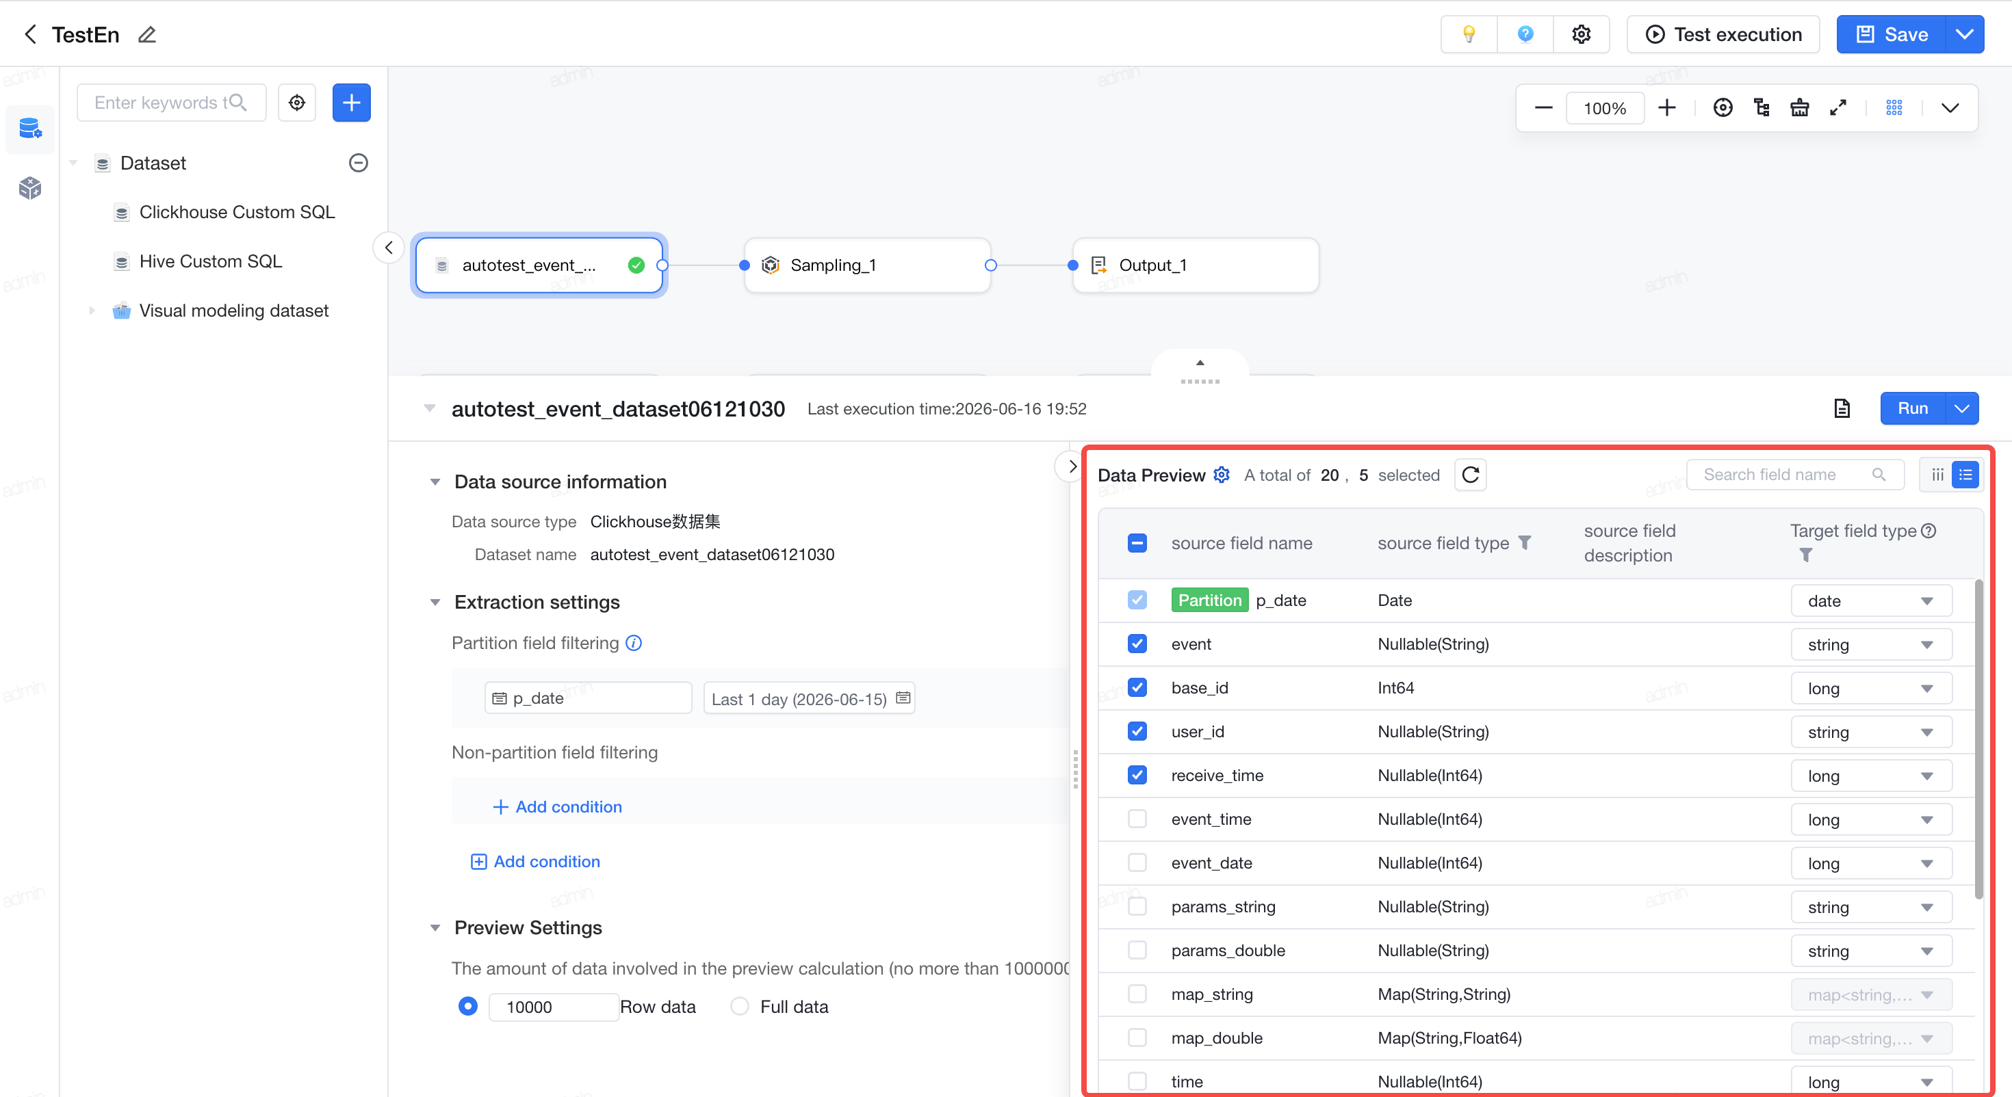Open the log document icon beside Run
The height and width of the screenshot is (1097, 2012).
[1842, 408]
